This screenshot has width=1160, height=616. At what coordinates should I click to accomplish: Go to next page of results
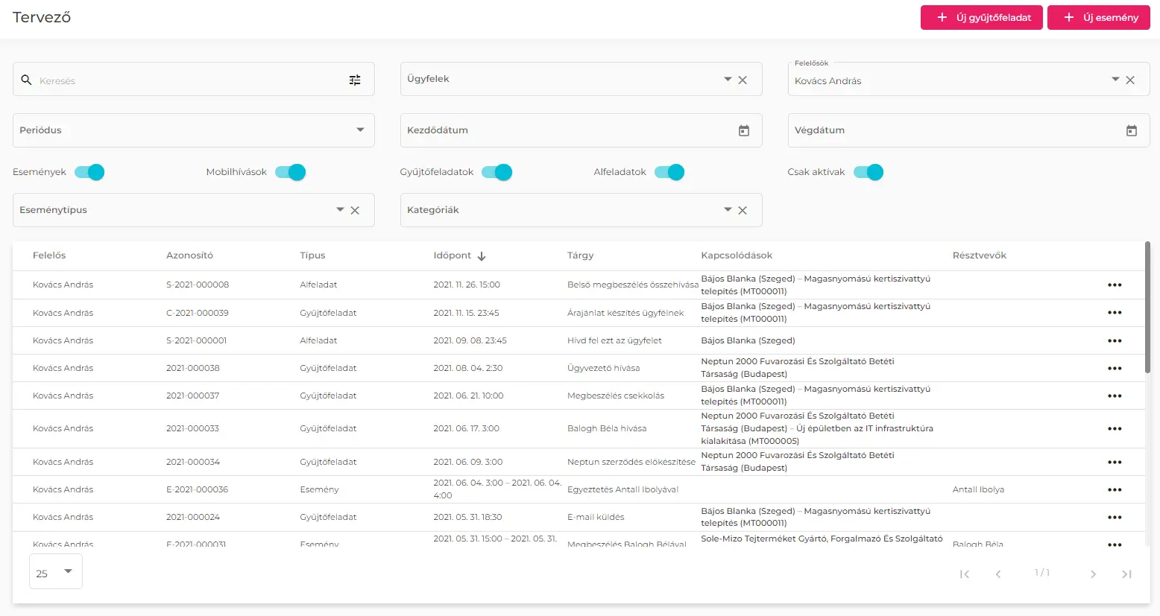(1093, 574)
